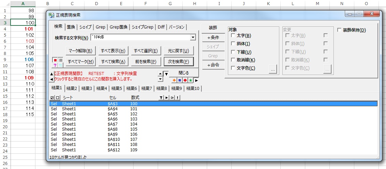Click the checked-box select-all icon in results header

52,98
